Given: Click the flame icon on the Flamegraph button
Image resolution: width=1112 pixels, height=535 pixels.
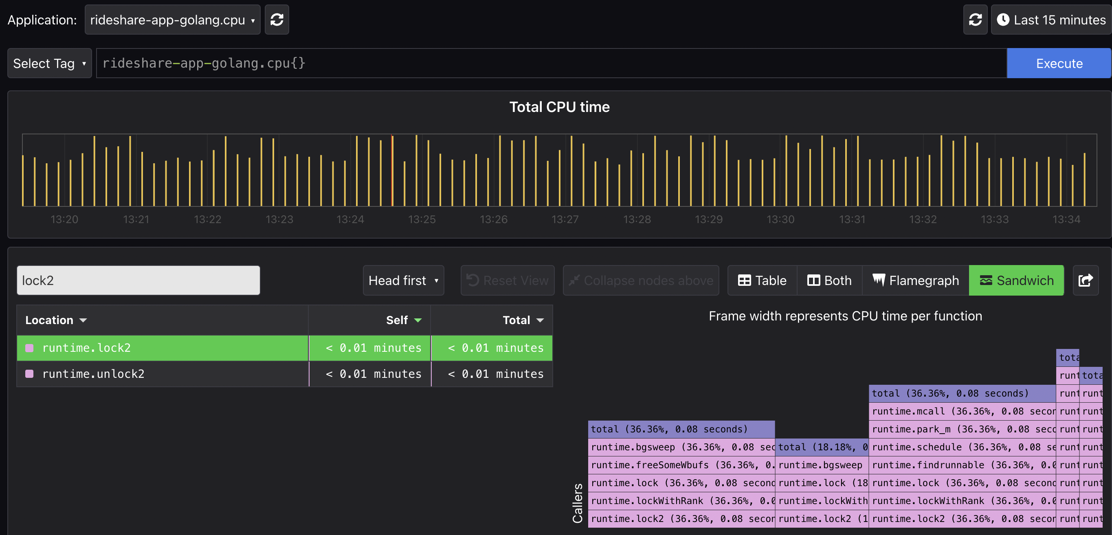Looking at the screenshot, I should pos(879,280).
